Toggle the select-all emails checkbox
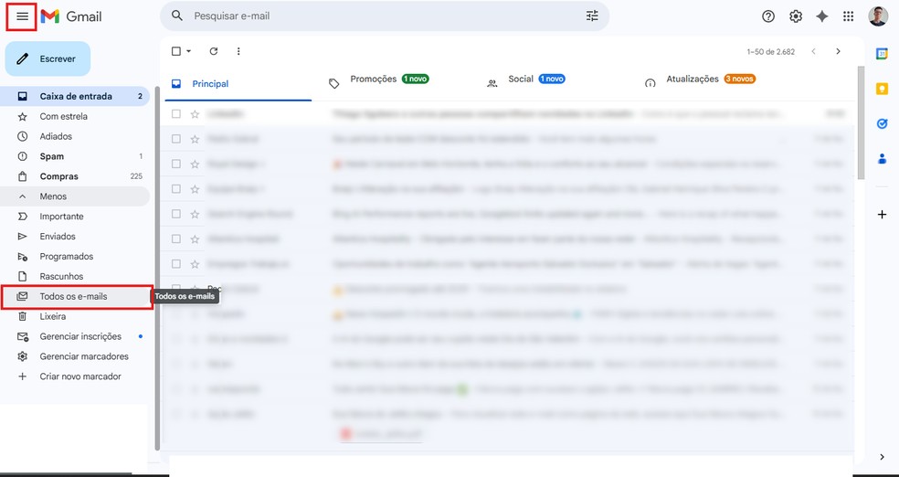899x477 pixels. 176,51
